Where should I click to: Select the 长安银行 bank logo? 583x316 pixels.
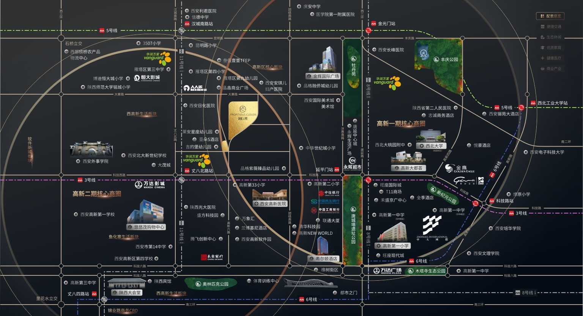(x=212, y=257)
